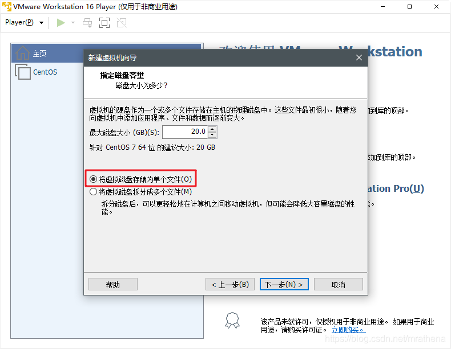Click the 磁盘大小为多少? subtitle text
Image resolution: width=451 pixels, height=349 pixels.
click(141, 85)
